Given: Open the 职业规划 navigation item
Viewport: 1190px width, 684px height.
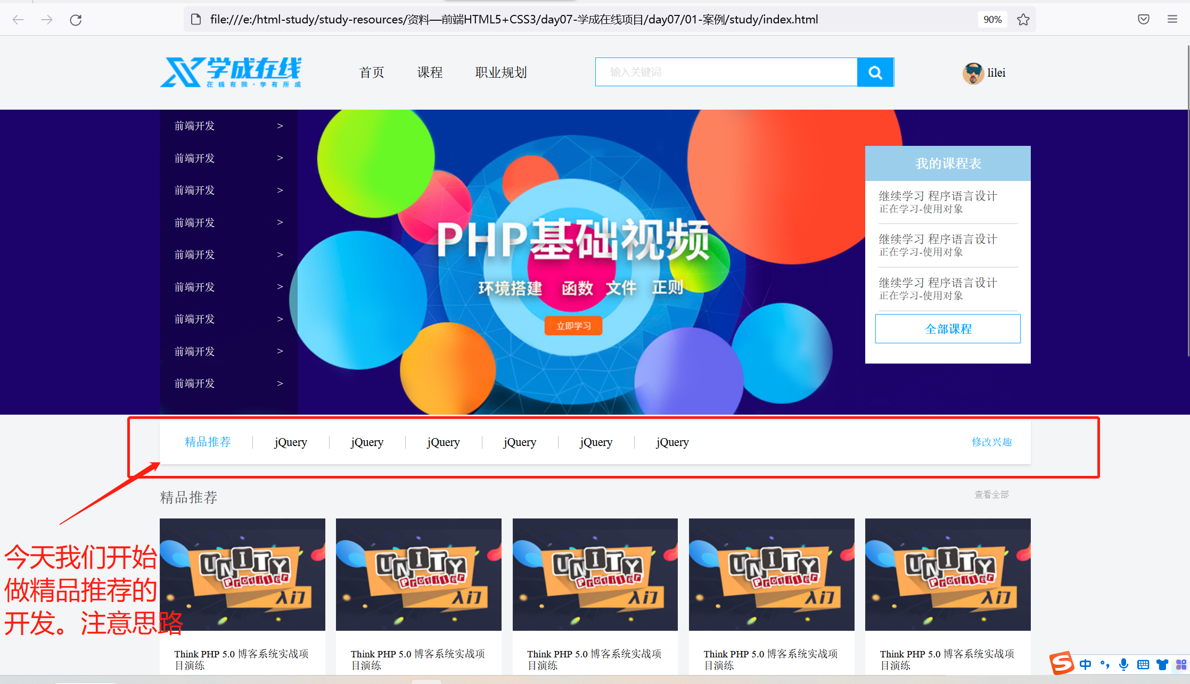Looking at the screenshot, I should (500, 72).
